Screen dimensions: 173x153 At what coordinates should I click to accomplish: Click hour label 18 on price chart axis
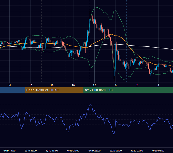pyautogui.click(x=52, y=85)
